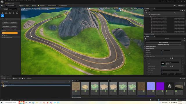186x104 pixels.
Task: Click the save level icon
Action: click(x=2, y=6)
